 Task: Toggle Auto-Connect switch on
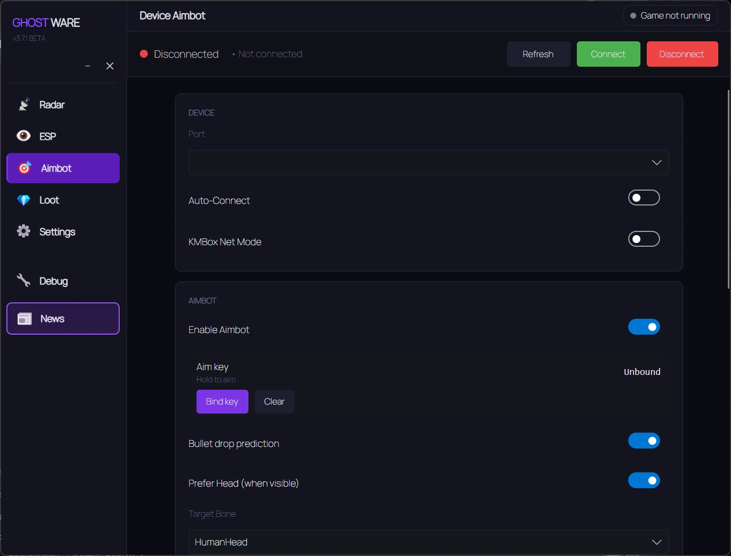644,198
